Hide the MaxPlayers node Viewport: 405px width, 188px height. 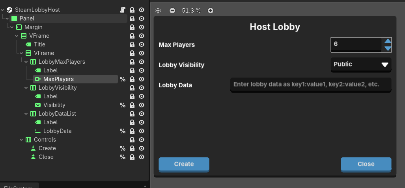pos(142,79)
